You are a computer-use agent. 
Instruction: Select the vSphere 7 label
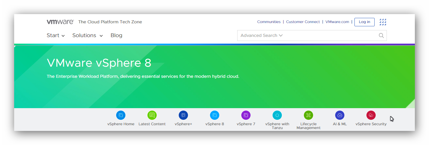tap(246, 124)
